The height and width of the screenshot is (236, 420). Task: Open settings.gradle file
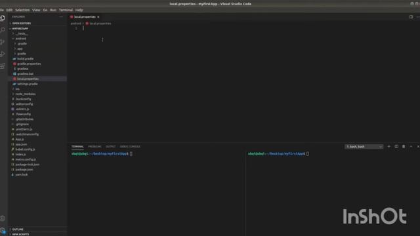tap(28, 84)
